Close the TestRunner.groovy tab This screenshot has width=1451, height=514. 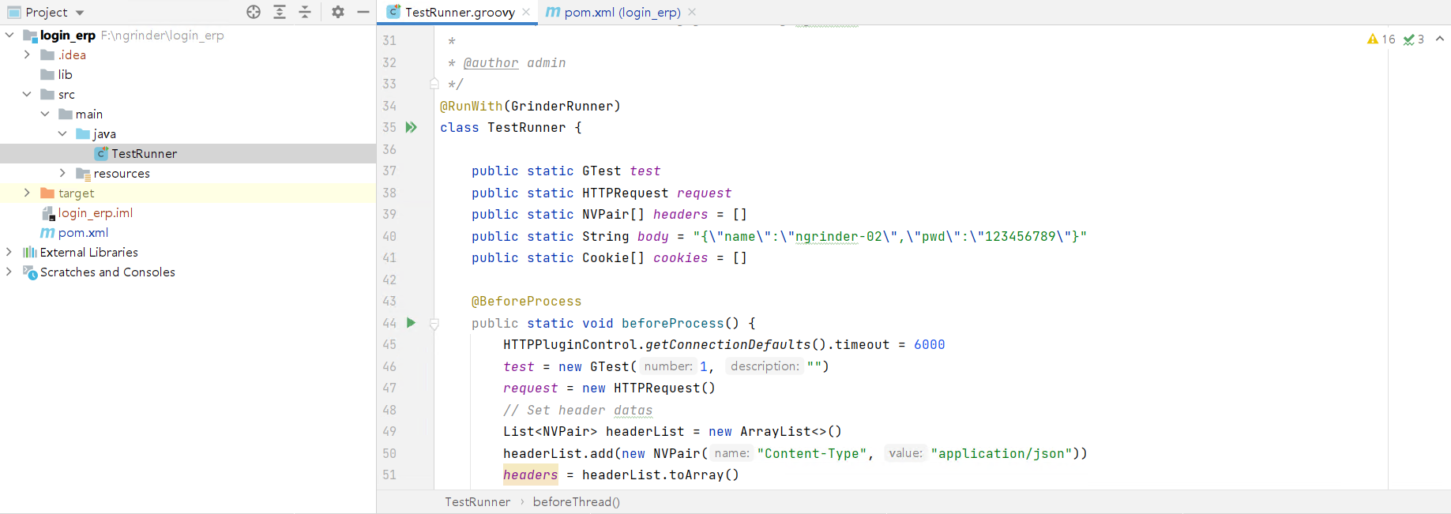[x=526, y=12]
